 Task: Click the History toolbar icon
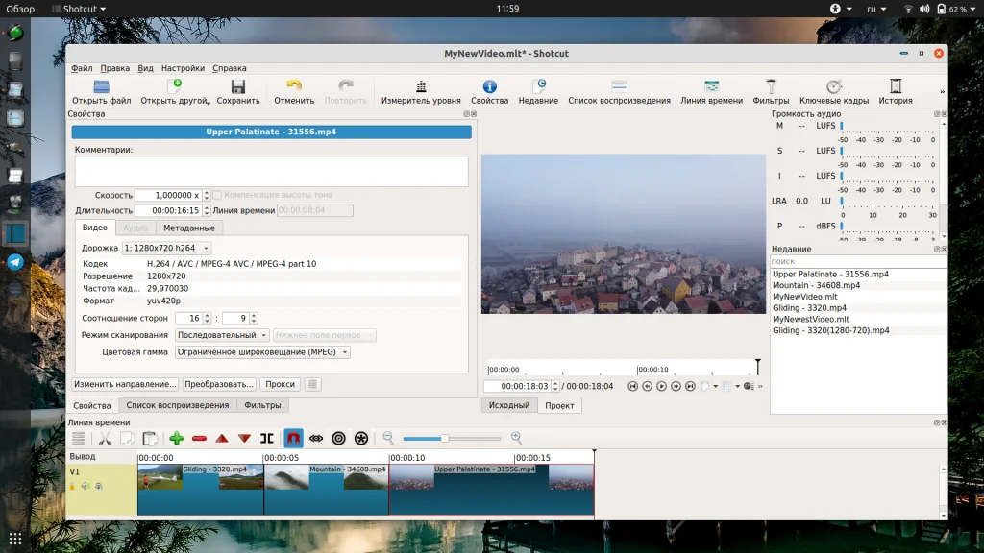[895, 91]
